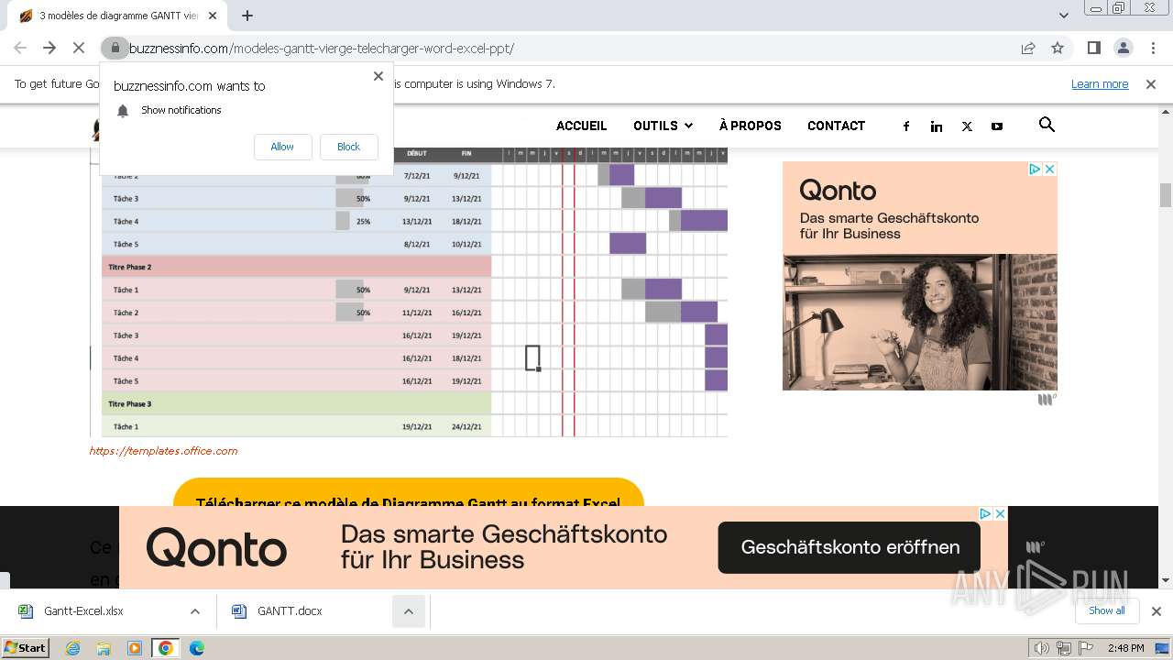This screenshot has width=1173, height=660.
Task: Click Titre Phase 2 row label
Action: pyautogui.click(x=130, y=267)
